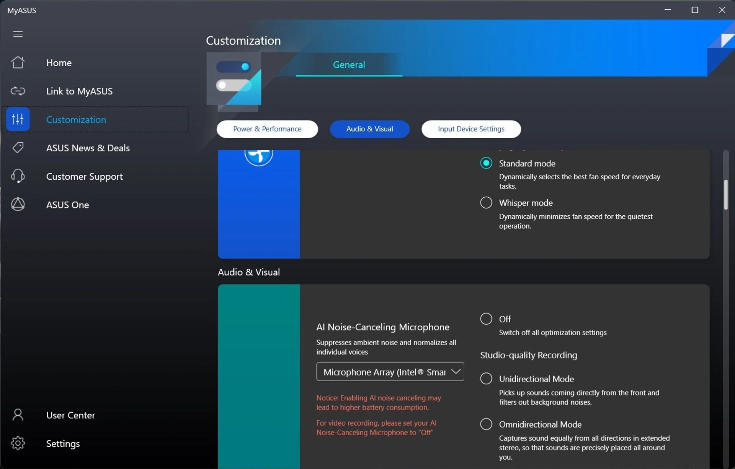Image resolution: width=735 pixels, height=469 pixels.
Task: Click the User Center person icon
Action: pyautogui.click(x=18, y=415)
